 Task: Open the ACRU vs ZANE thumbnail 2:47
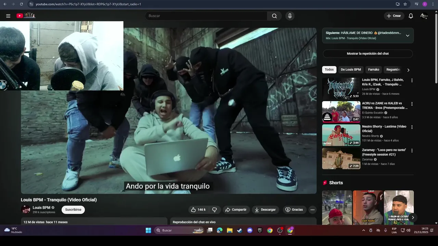pyautogui.click(x=341, y=111)
